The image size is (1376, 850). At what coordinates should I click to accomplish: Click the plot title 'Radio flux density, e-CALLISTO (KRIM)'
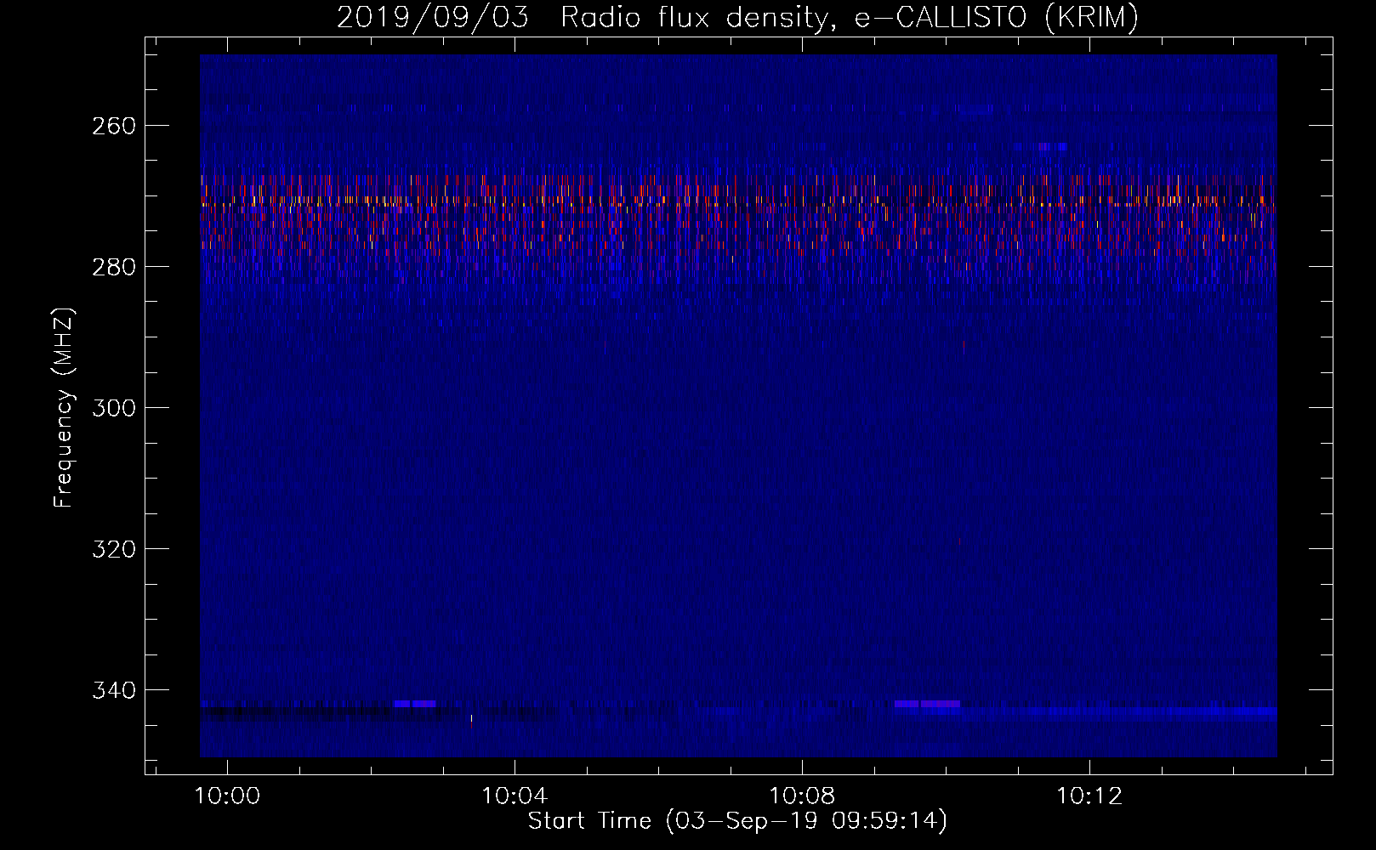[x=849, y=18]
